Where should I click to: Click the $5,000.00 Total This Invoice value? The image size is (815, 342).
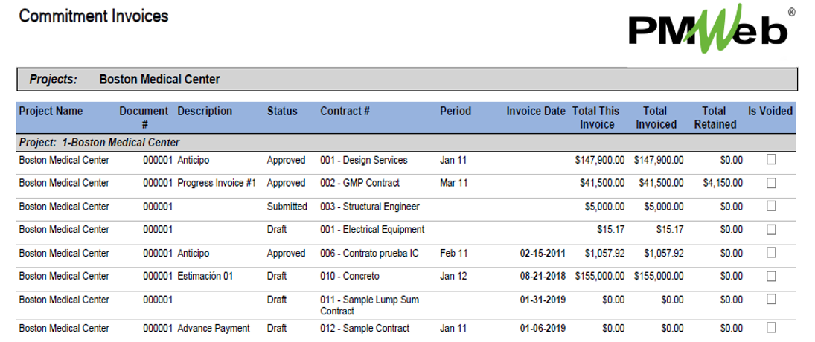click(x=604, y=207)
